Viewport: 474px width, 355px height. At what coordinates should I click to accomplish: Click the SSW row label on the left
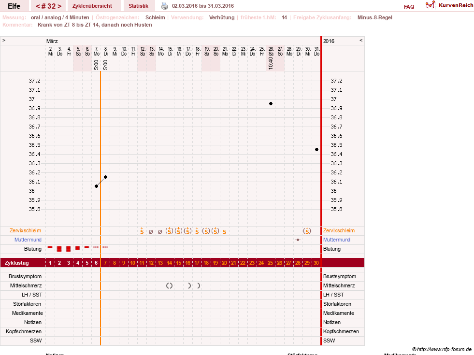pos(36,341)
